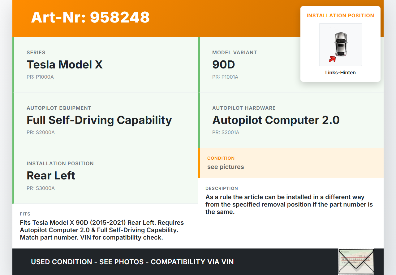This screenshot has width=396, height=275.
Task: Click the FITS compatibility paragraph
Action: coord(102,230)
